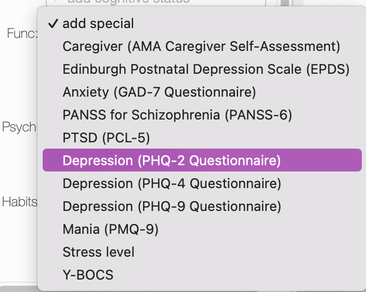Select the PTSD (PCL-5) option
366x292 pixels.
click(106, 138)
